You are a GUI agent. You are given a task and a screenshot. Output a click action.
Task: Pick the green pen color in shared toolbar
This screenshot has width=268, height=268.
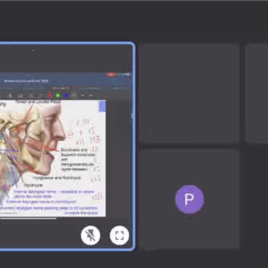[58, 95]
